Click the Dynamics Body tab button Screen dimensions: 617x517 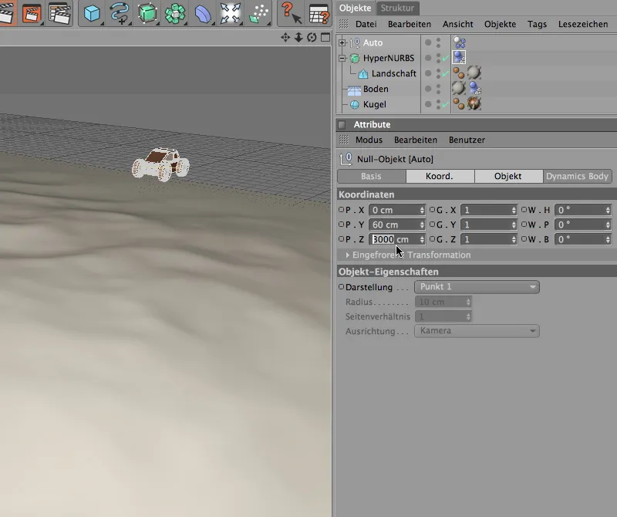(x=577, y=176)
